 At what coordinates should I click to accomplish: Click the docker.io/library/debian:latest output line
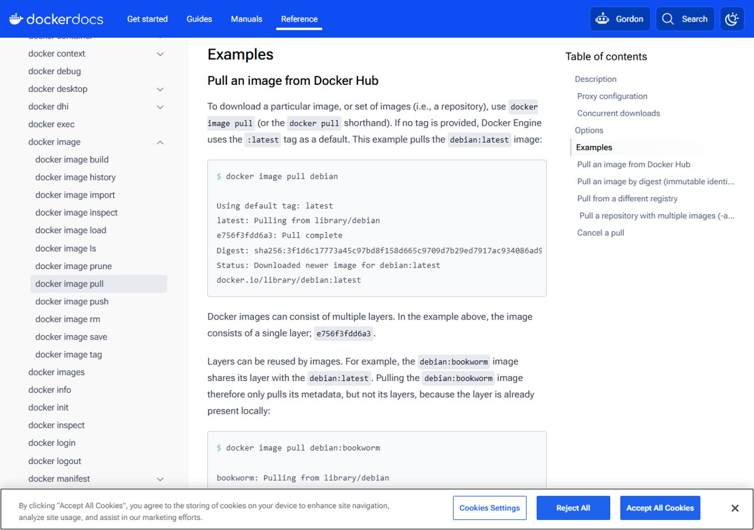[289, 280]
